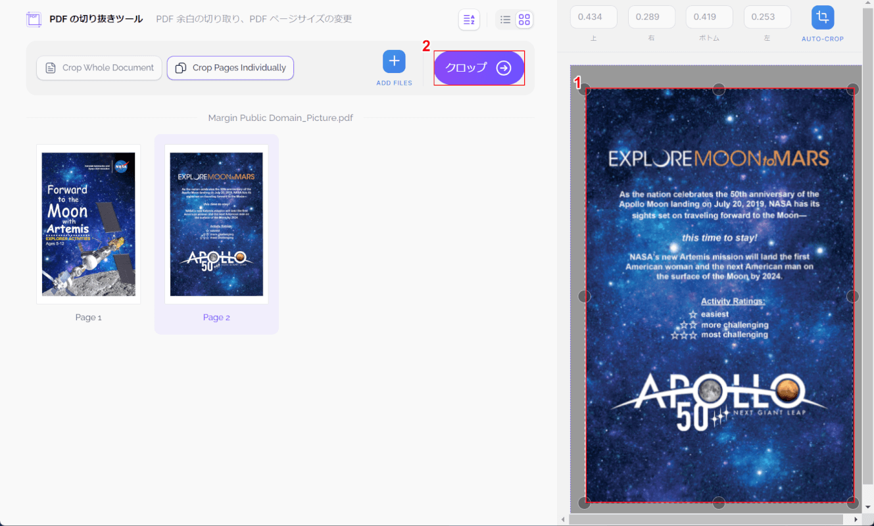Image resolution: width=874 pixels, height=526 pixels.
Task: Click the PDF の切り抜きツール title
Action: point(96,19)
